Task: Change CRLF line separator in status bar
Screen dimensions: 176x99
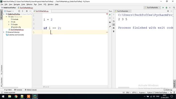Action: pyautogui.click(x=128, y=93)
